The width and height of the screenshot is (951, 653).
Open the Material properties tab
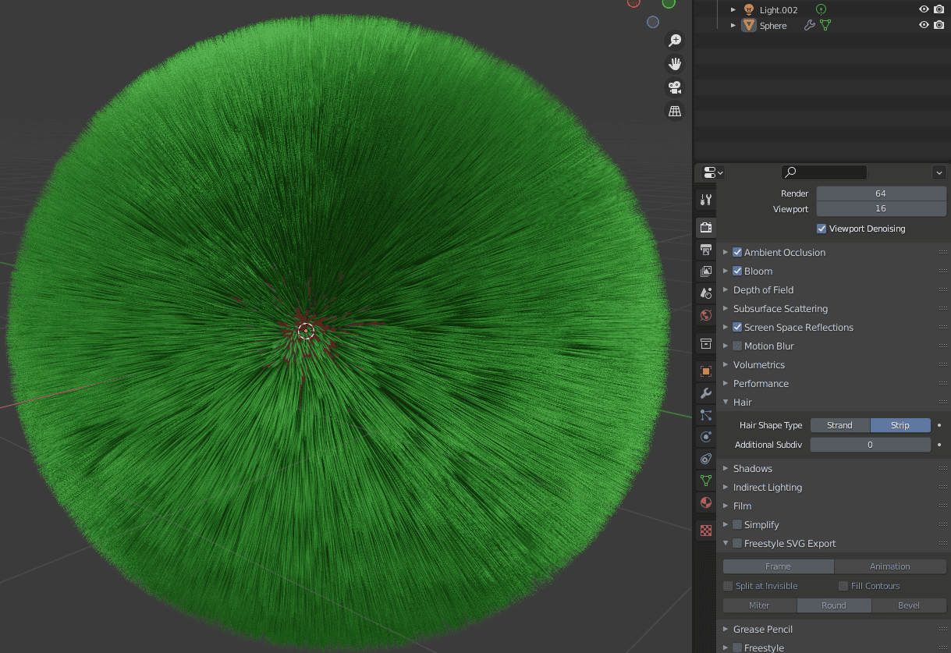click(x=706, y=502)
